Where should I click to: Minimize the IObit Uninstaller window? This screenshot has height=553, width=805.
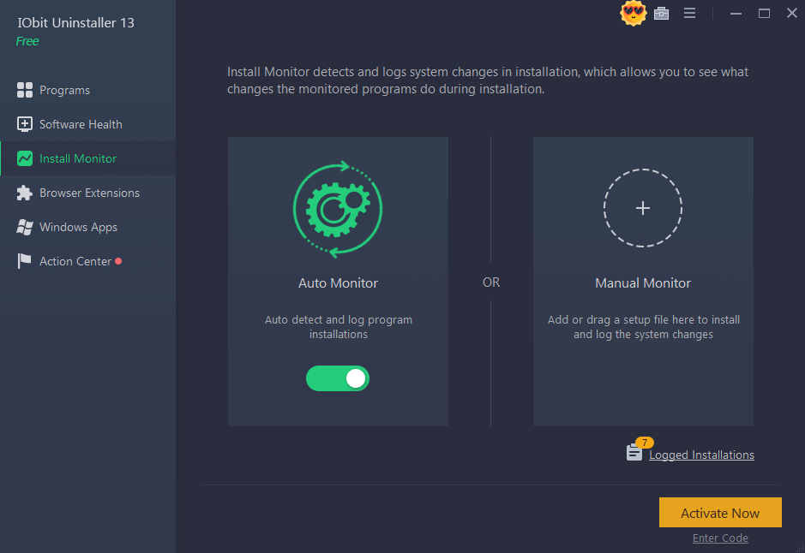(736, 14)
